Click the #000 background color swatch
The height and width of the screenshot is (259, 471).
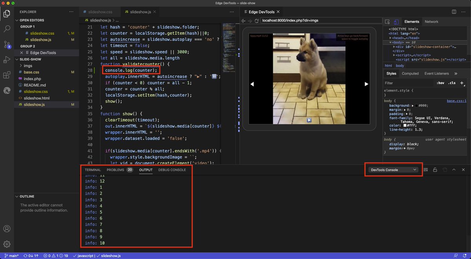pos(416,106)
